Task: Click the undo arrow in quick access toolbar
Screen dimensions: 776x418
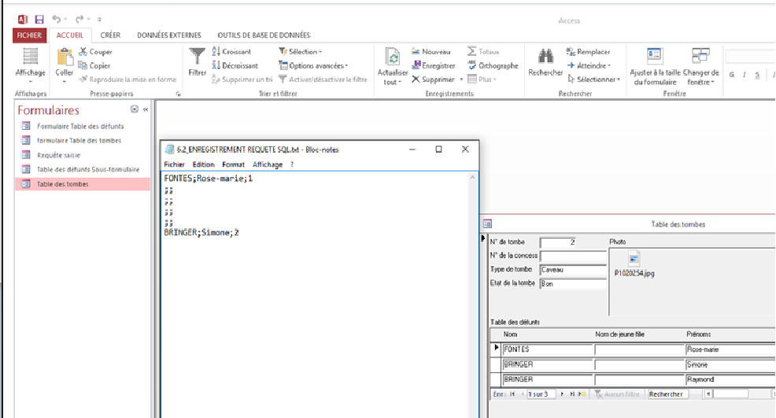Action: click(57, 19)
